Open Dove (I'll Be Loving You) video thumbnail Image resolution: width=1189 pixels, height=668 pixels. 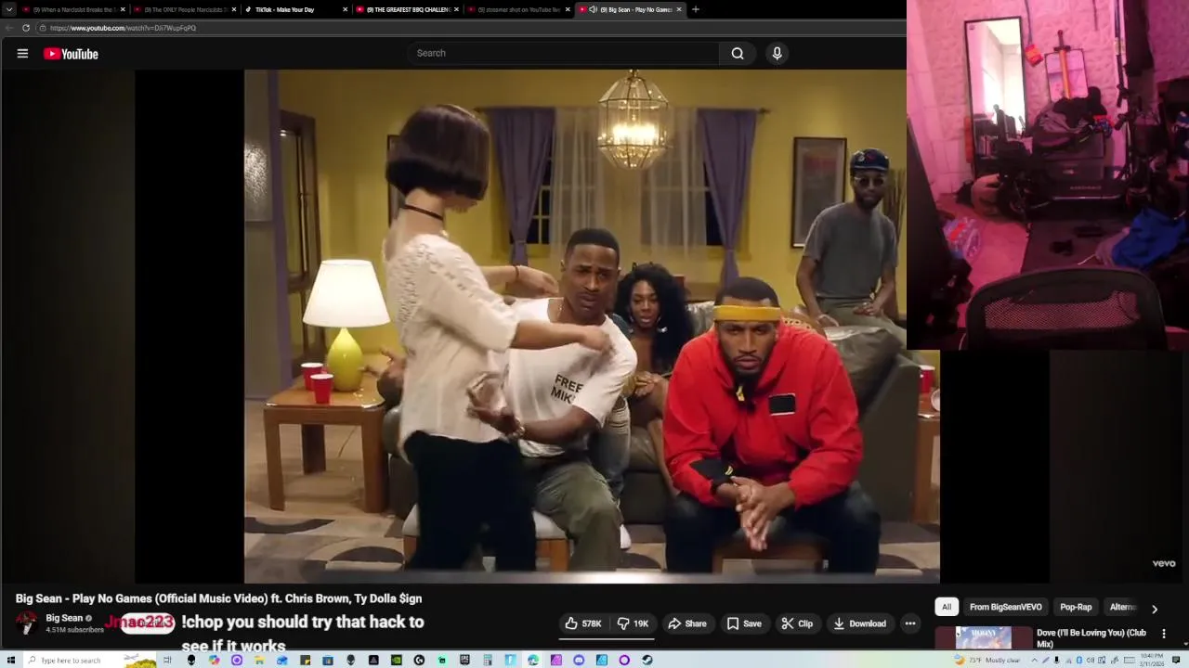pyautogui.click(x=983, y=638)
